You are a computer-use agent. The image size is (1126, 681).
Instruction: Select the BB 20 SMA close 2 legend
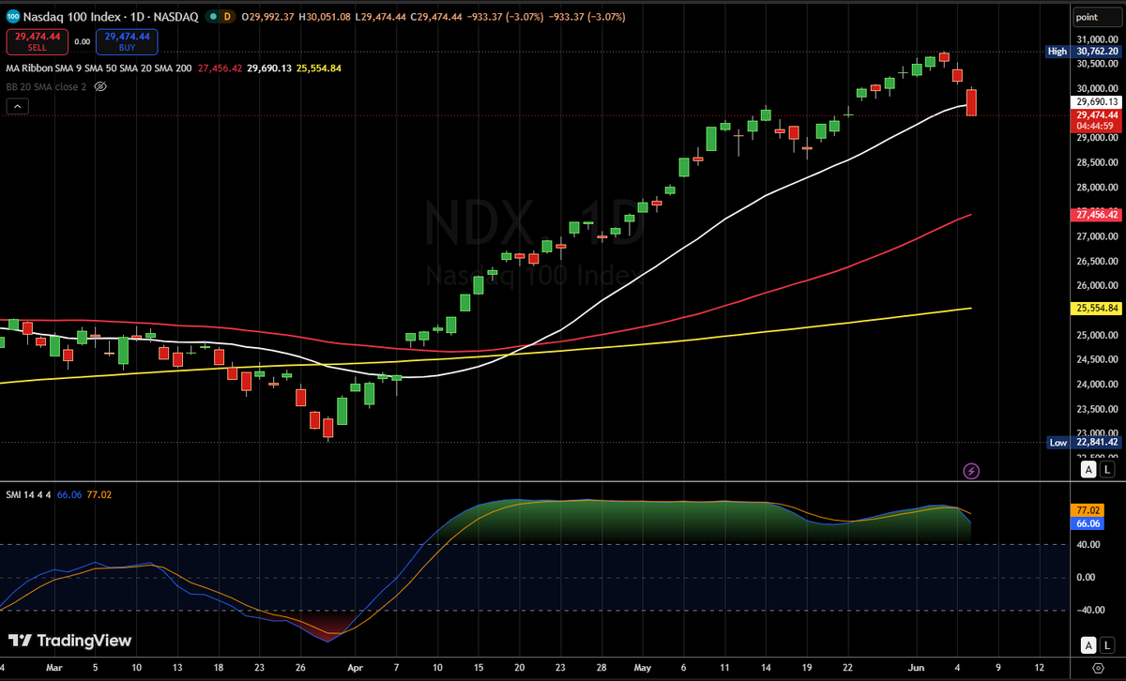click(x=47, y=85)
